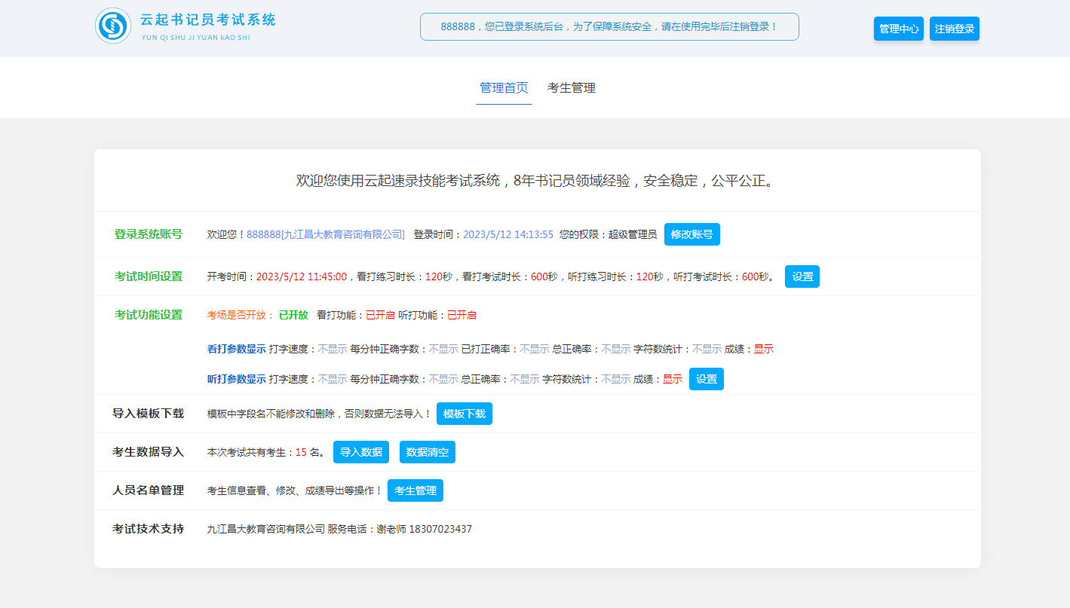The image size is (1070, 608).
Task: Click account name 888888[九江昌大教育咨询有限公司]
Action: (326, 234)
